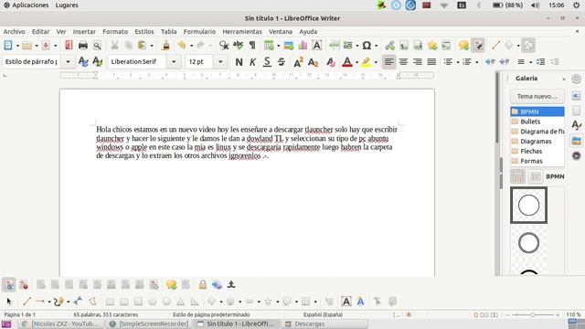Image resolution: width=585 pixels, height=329 pixels.
Task: Open the Herramientas menu
Action: coord(242,32)
